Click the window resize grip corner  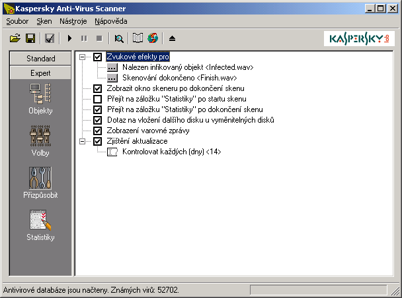pos(395,291)
